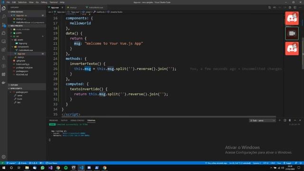Click the editor vertical scrollbar
This screenshot has height=171, width=304.
pyautogui.click(x=303, y=53)
